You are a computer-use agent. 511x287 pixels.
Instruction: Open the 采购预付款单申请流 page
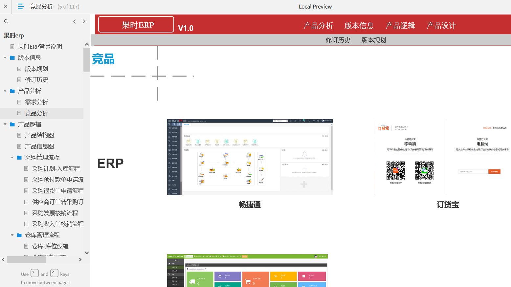(58, 180)
